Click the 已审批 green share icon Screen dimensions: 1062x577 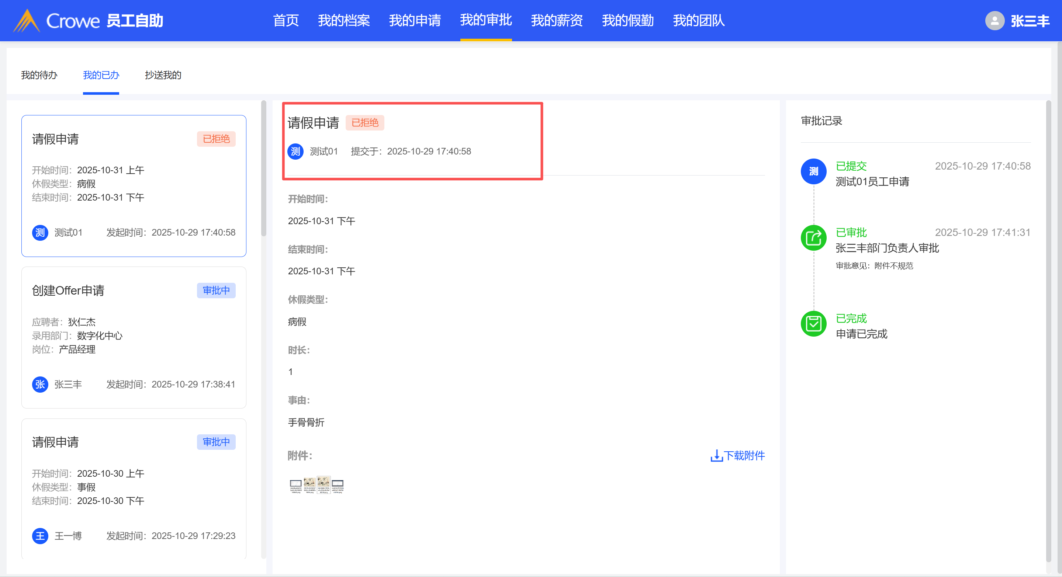coord(813,238)
